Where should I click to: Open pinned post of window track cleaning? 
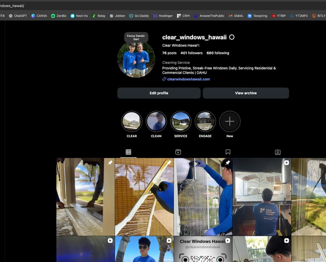click(x=85, y=197)
